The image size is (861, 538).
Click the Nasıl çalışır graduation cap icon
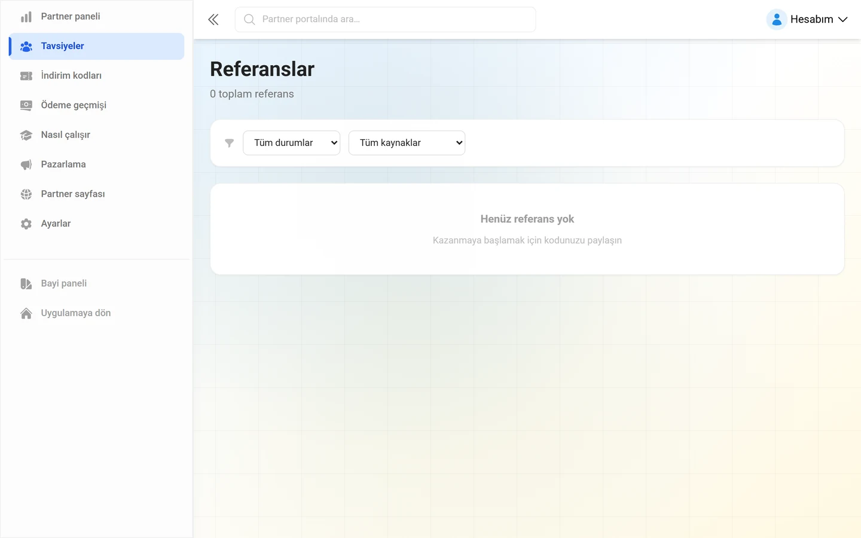coord(26,135)
